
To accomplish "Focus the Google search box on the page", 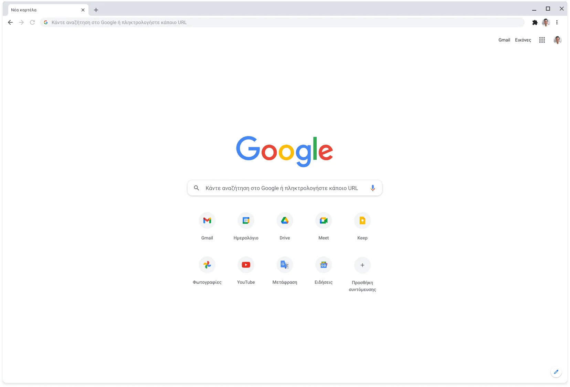I will [x=285, y=188].
